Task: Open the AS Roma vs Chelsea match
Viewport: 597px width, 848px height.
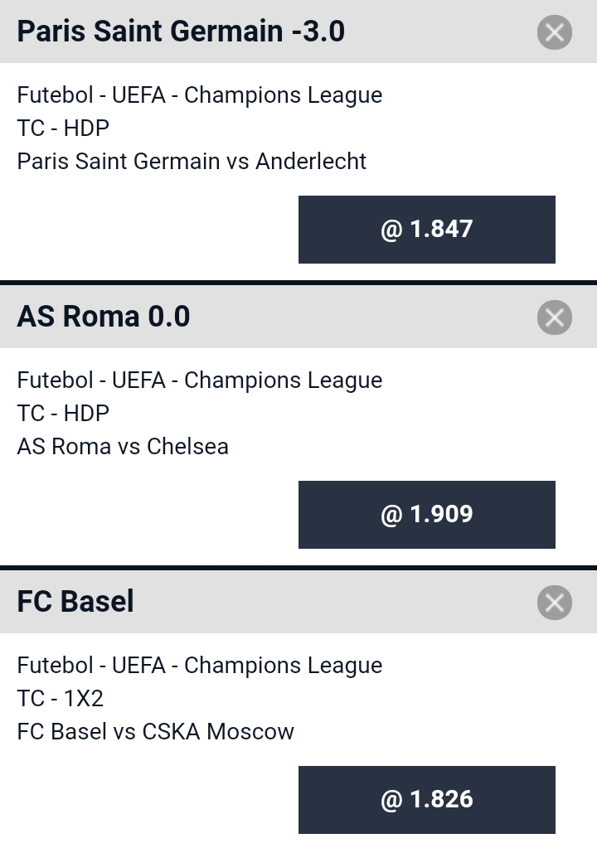Action: click(x=123, y=446)
